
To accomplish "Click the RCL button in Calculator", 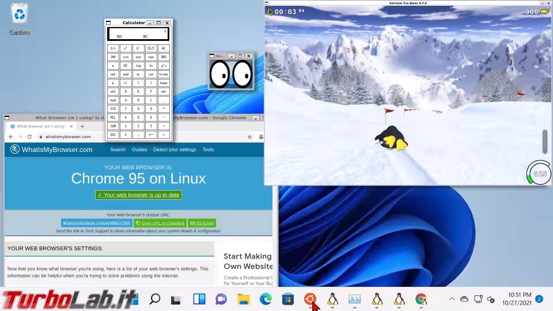I will (113, 117).
